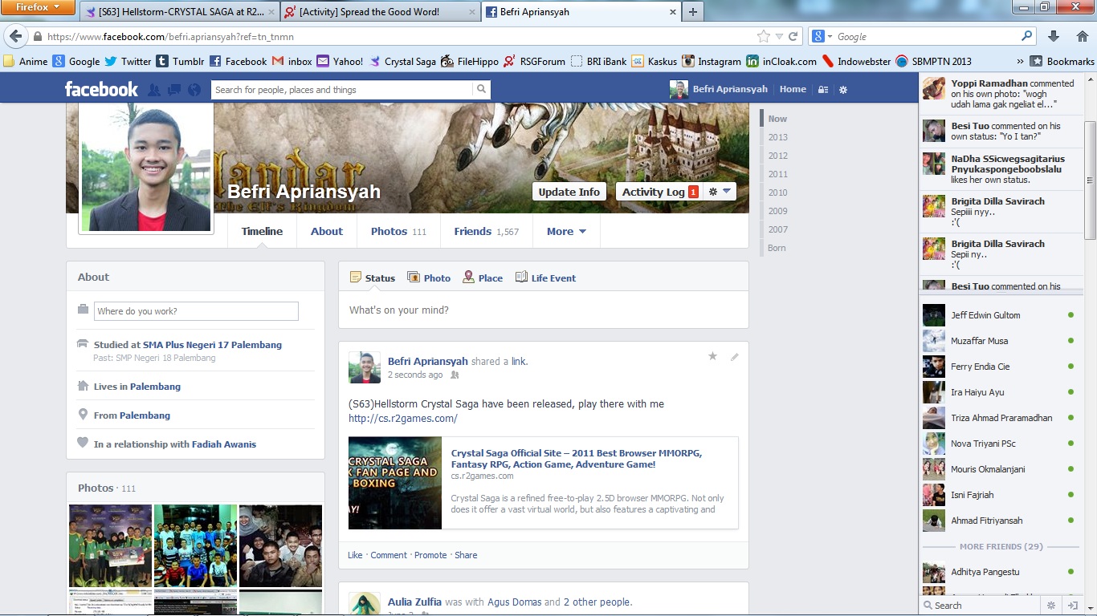Click the Facebook search magnifier icon

click(481, 90)
